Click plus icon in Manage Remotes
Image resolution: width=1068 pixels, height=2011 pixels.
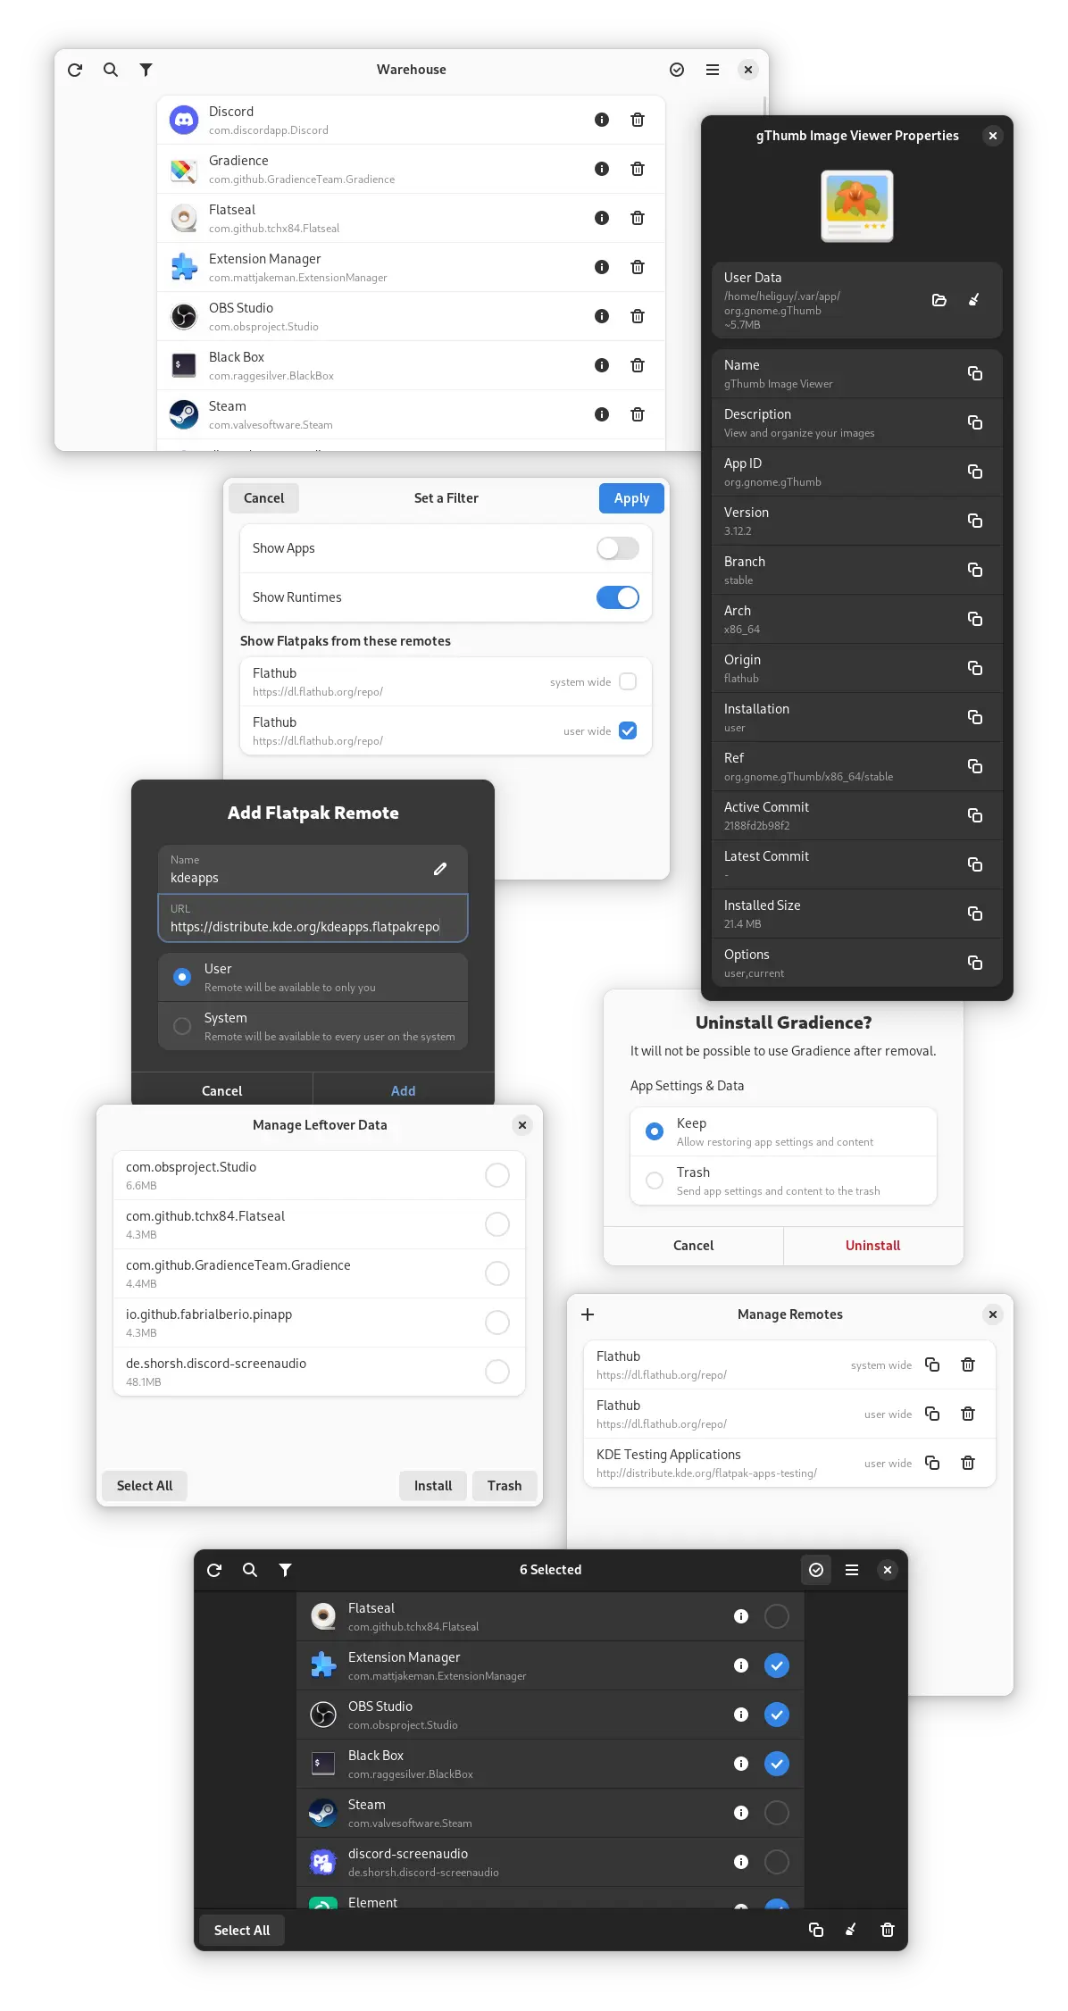pos(588,1314)
